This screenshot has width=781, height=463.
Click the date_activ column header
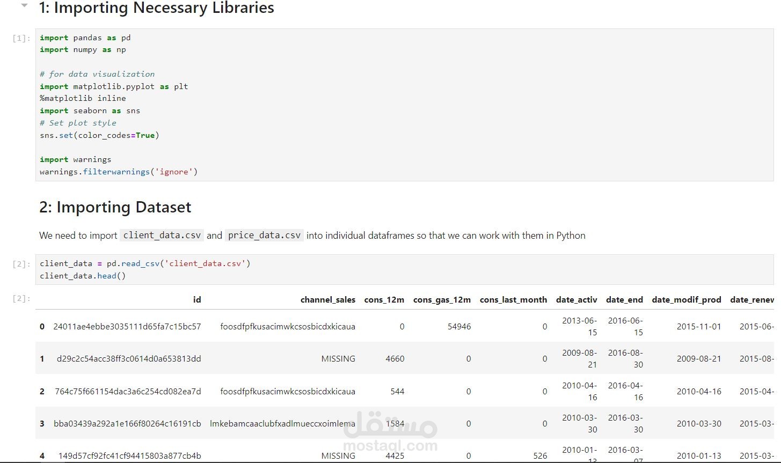pos(576,300)
